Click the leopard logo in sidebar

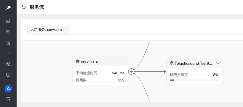click(8, 7)
